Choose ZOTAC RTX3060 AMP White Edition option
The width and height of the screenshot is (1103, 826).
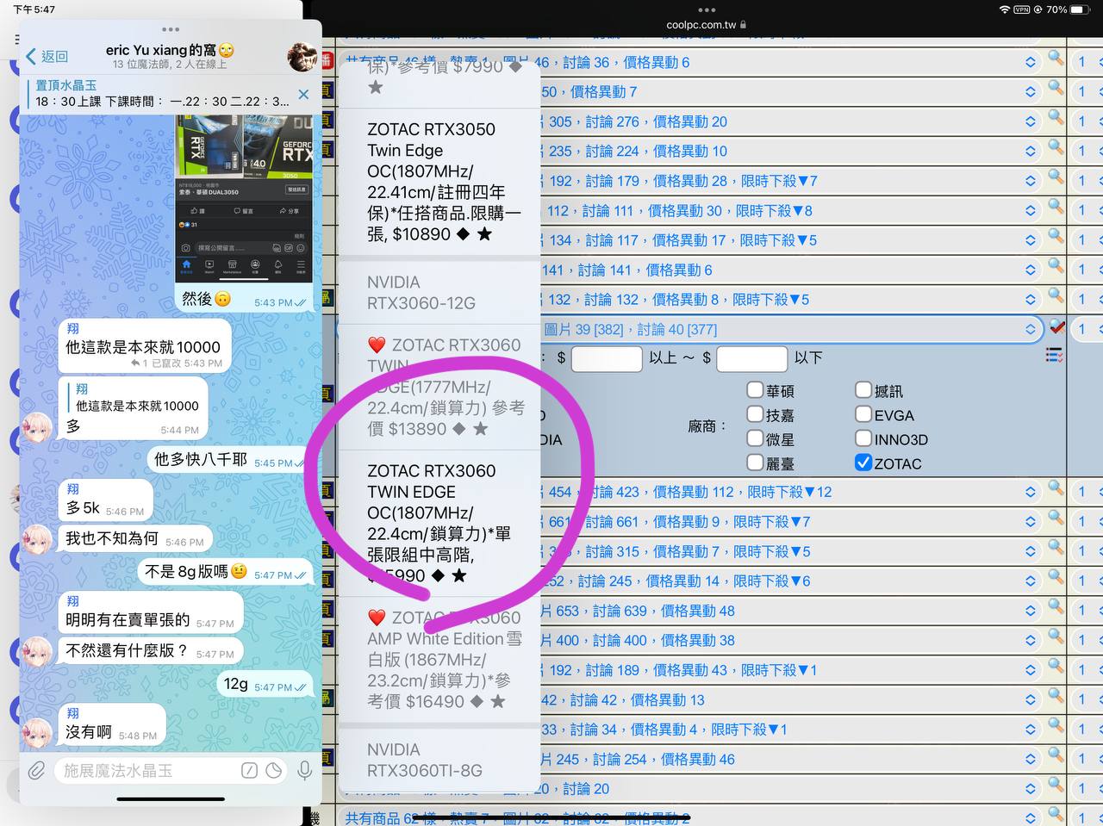click(x=439, y=659)
